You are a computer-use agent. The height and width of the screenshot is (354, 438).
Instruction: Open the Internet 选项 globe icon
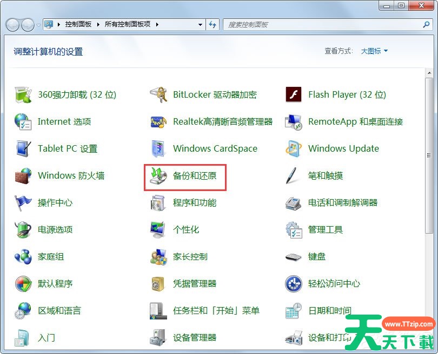point(23,121)
